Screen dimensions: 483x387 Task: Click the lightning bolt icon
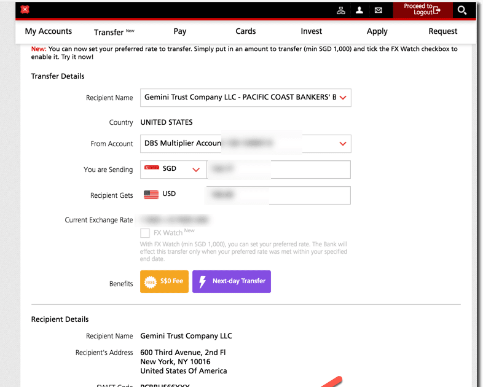(202, 281)
